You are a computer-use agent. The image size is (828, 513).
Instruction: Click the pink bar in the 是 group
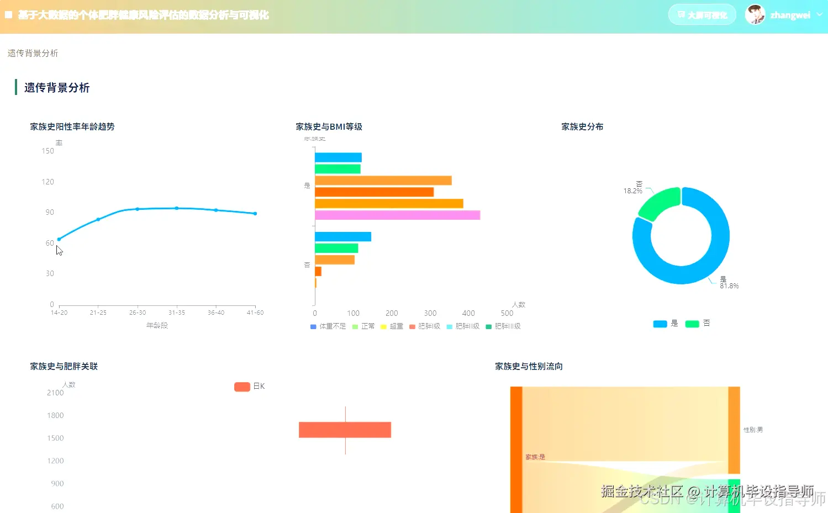click(x=397, y=215)
